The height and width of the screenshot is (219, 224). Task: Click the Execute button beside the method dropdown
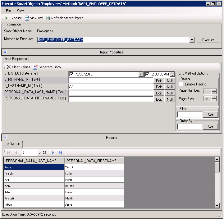(208, 40)
